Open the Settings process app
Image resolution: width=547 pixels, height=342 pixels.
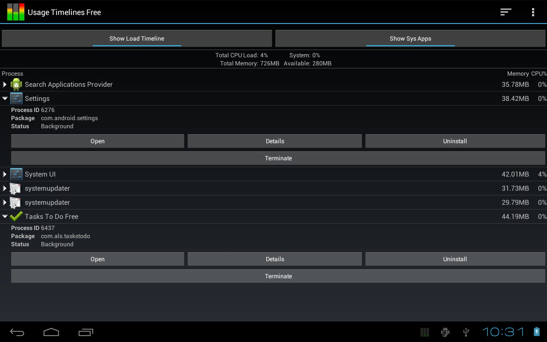pos(97,141)
